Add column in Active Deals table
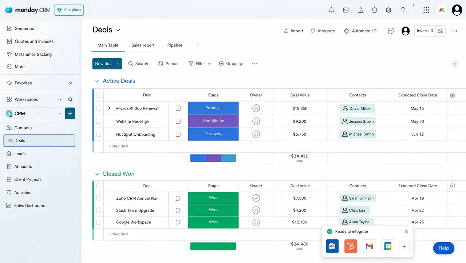The width and height of the screenshot is (466, 263). coord(453,95)
